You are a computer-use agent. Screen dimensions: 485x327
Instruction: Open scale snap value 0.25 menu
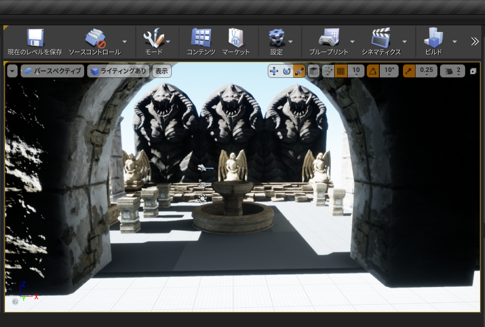(426, 71)
